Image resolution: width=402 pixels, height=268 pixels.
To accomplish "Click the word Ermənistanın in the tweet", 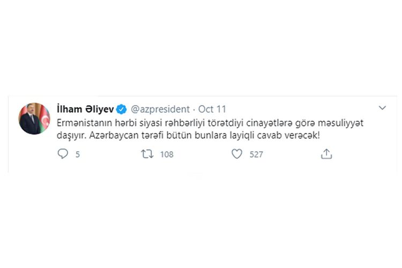I will coord(84,123).
